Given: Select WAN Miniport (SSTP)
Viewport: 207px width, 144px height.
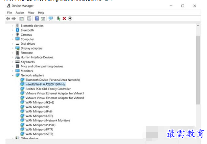Looking at the screenshot, I should point(39,134).
